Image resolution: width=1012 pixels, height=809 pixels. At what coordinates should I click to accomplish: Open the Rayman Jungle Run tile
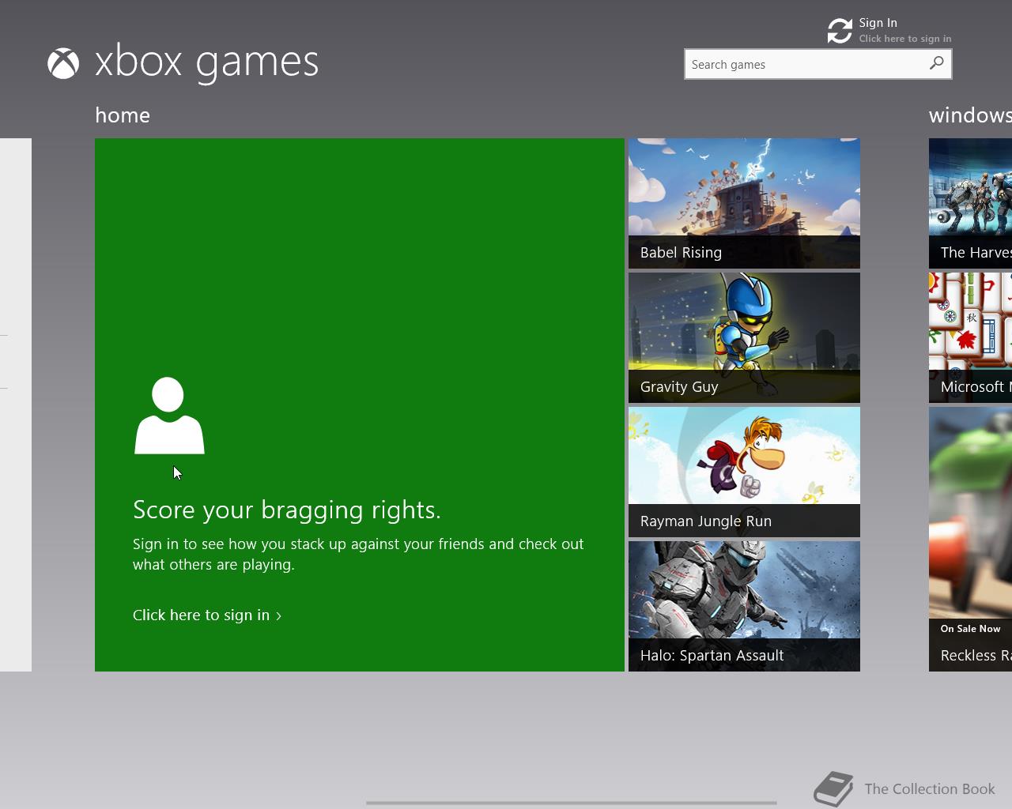point(744,472)
